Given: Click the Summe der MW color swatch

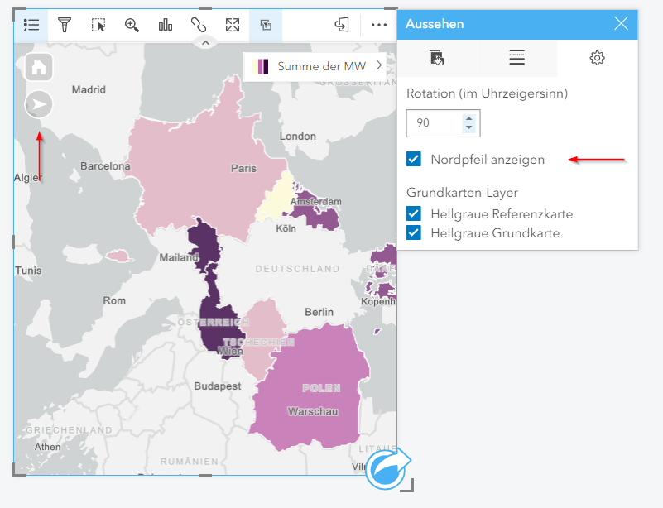Looking at the screenshot, I should pos(262,66).
